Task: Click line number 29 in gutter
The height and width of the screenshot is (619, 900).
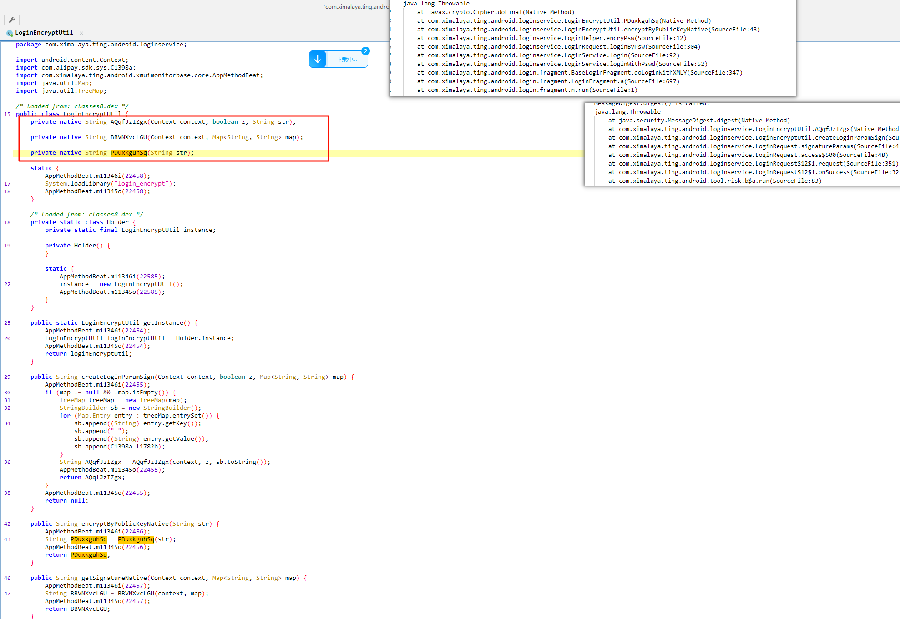Action: coord(7,377)
